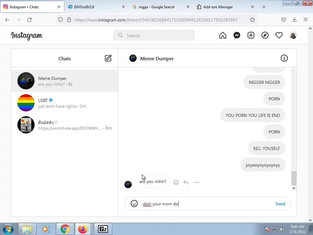Open Firefox downloads panel
313x235 pixels.
[x=294, y=20]
